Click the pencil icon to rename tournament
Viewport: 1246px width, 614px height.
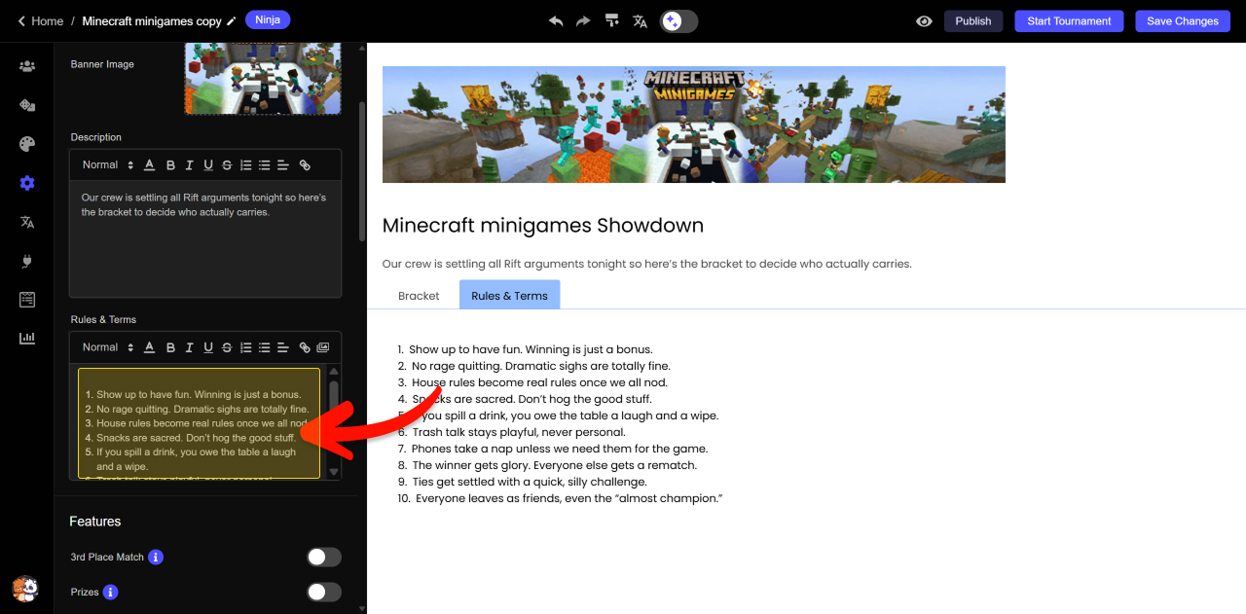(x=232, y=21)
